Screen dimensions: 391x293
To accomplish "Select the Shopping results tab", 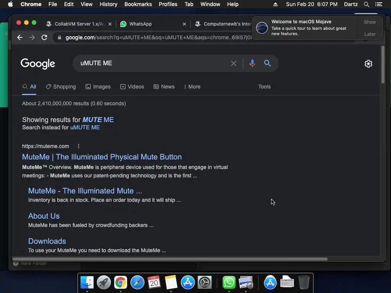I will (x=61, y=87).
